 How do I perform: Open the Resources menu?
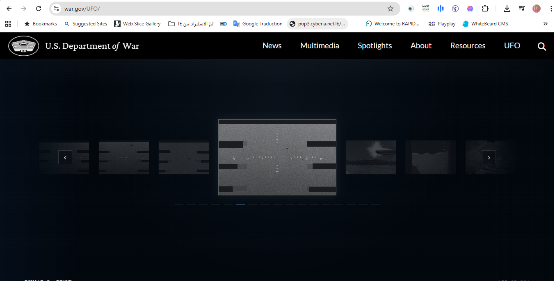pyautogui.click(x=468, y=46)
